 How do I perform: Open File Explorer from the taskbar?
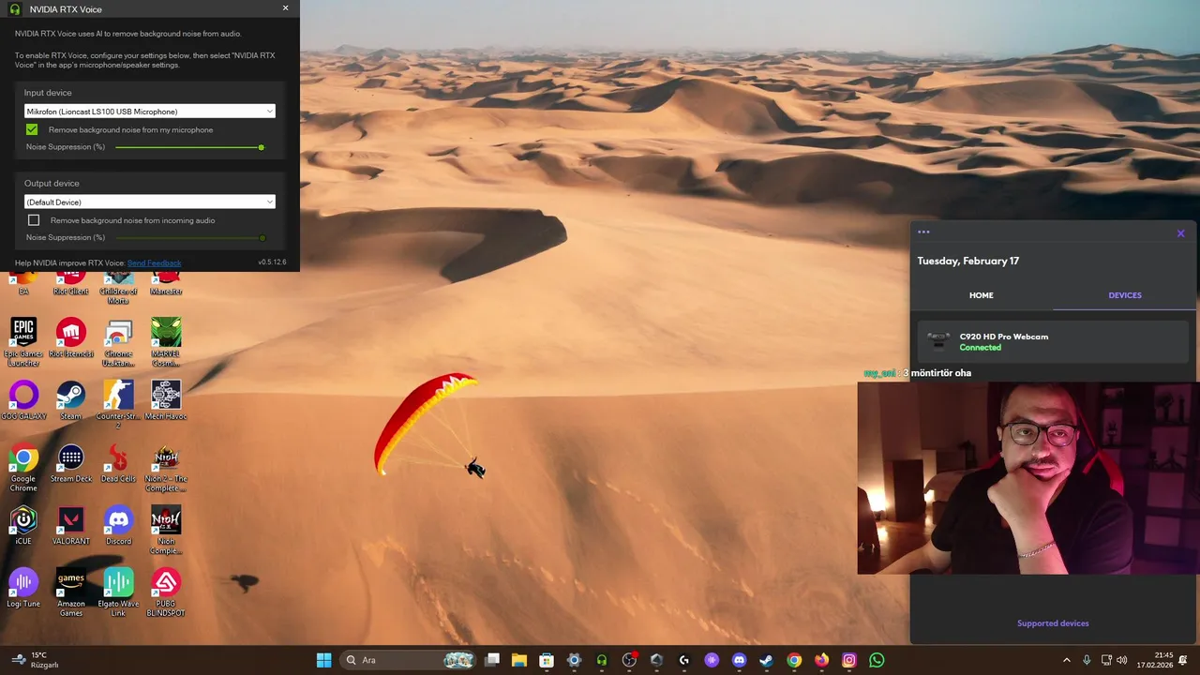[x=519, y=660]
